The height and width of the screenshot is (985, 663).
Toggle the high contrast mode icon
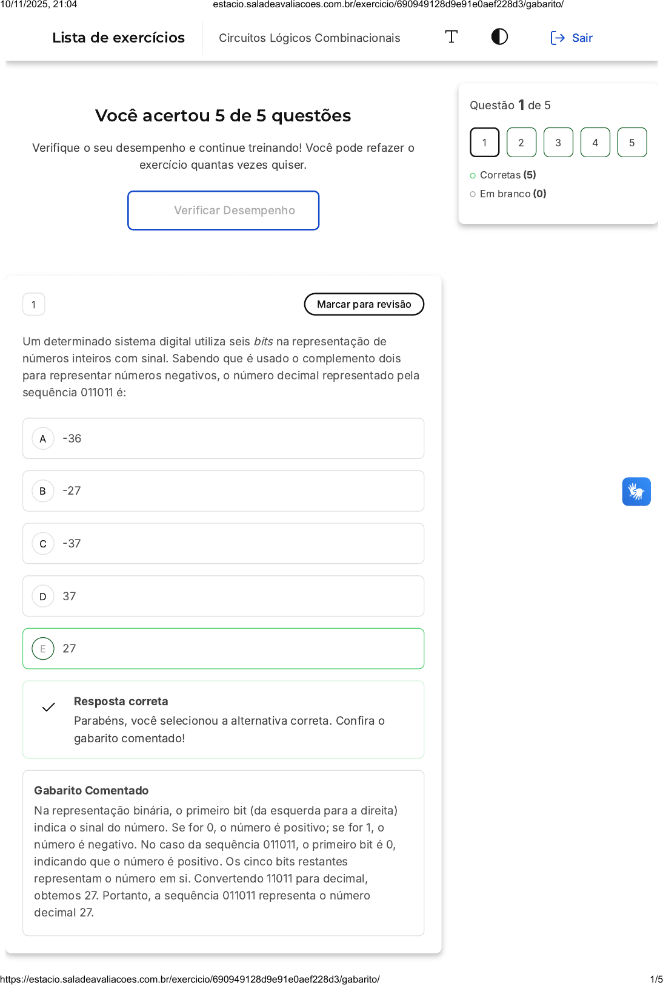[499, 37]
